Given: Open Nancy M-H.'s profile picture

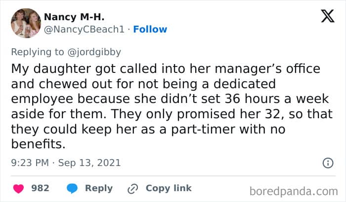Looking at the screenshot, I should [x=25, y=23].
